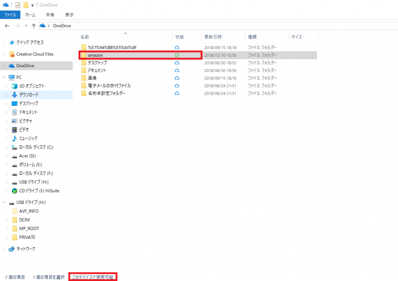Screen dimensions: 398x281
Task: Open the AVF_INFO folder
Action: pos(29,211)
